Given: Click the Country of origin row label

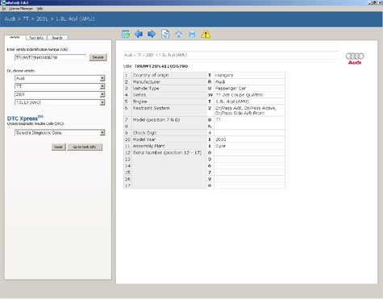Looking at the screenshot, I should click(x=151, y=75).
